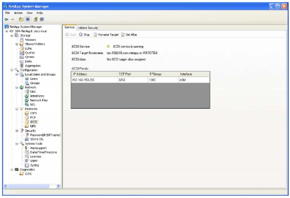Stop the iSCSI service
The width and height of the screenshot is (290, 198).
tap(84, 34)
